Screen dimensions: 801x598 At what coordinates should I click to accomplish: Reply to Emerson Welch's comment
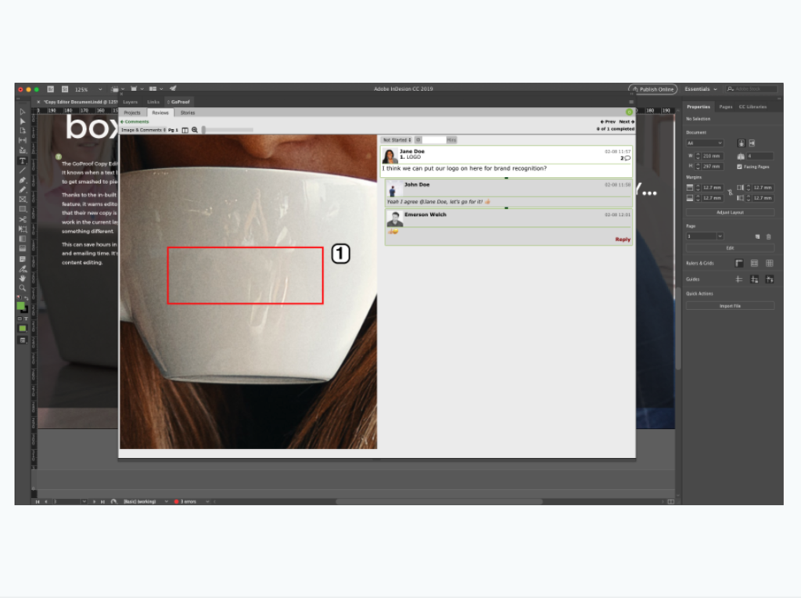point(623,239)
